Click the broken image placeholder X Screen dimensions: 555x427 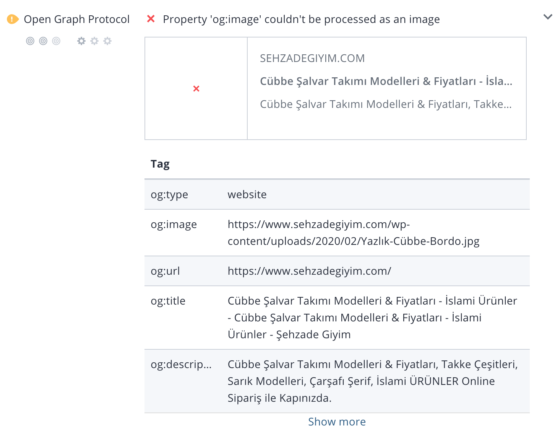[x=196, y=89]
